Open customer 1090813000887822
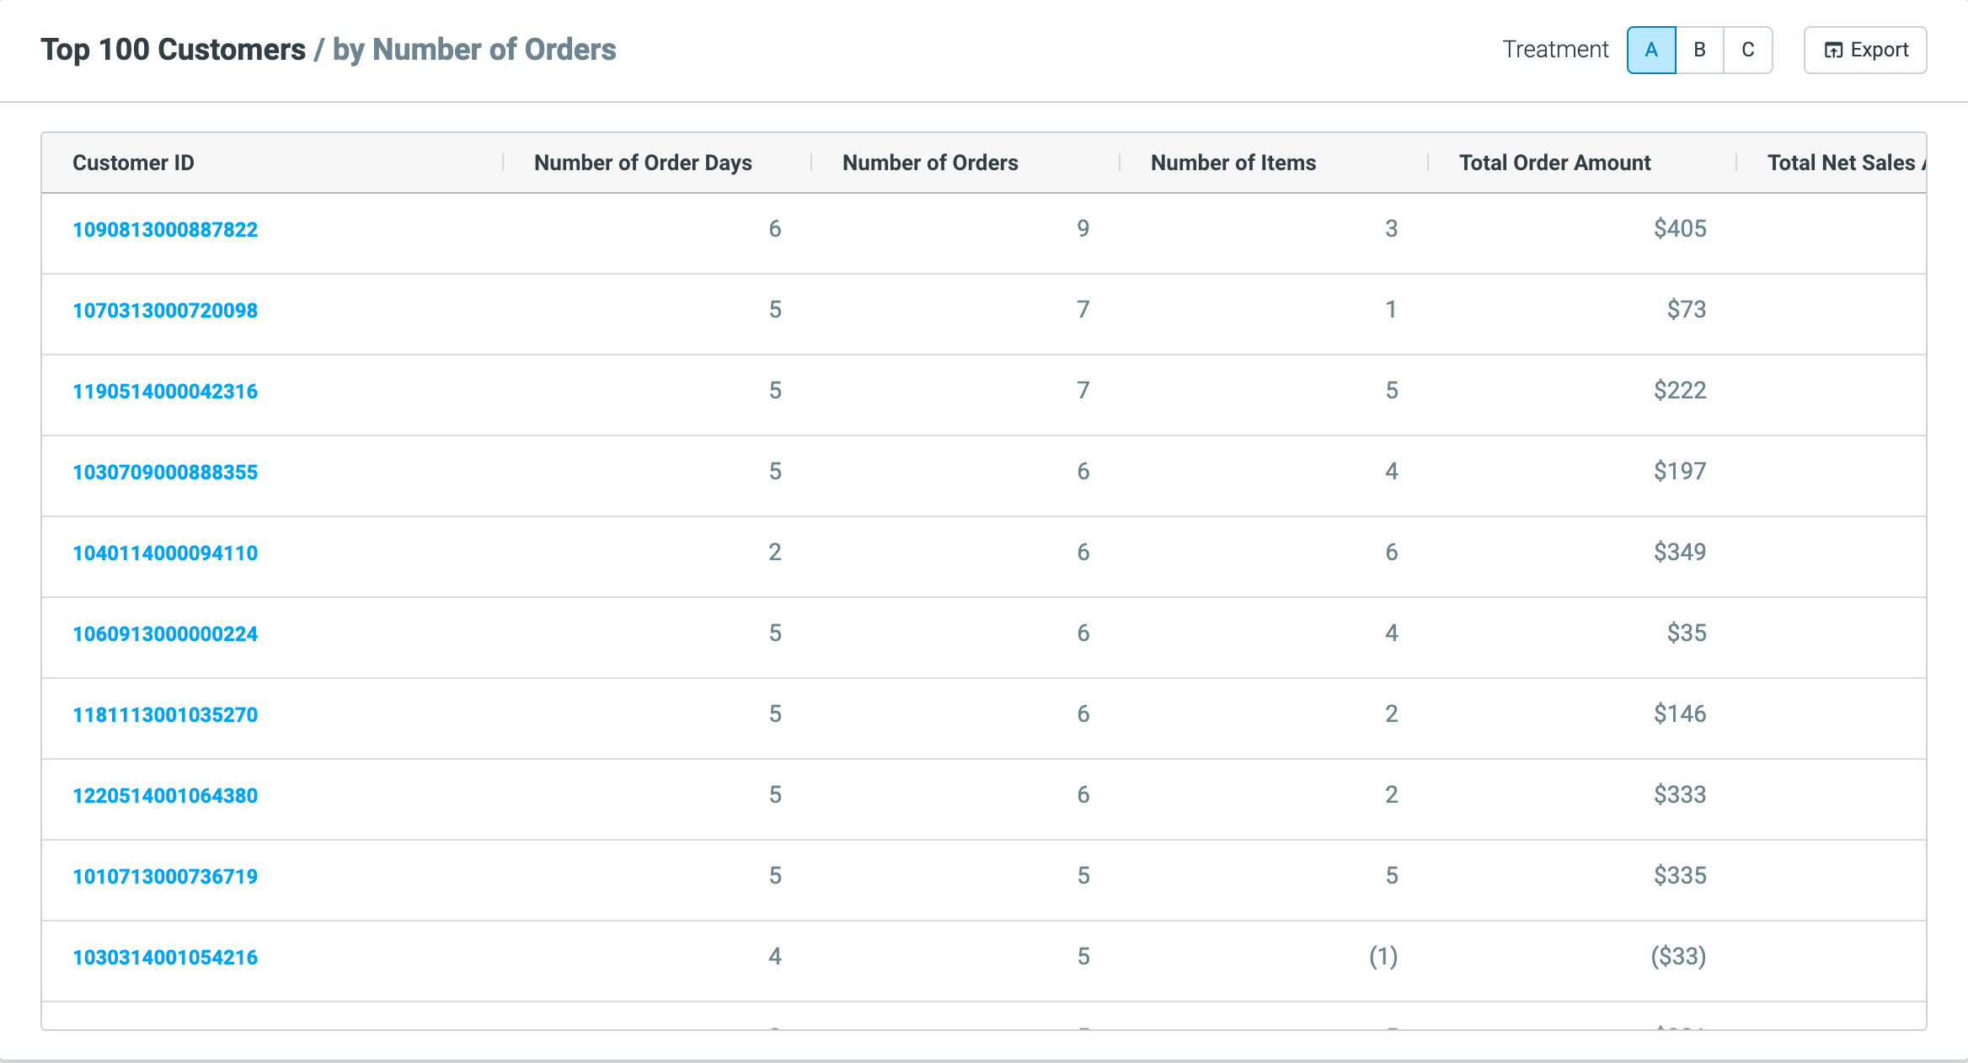Image resolution: width=1968 pixels, height=1063 pixels. [x=165, y=229]
